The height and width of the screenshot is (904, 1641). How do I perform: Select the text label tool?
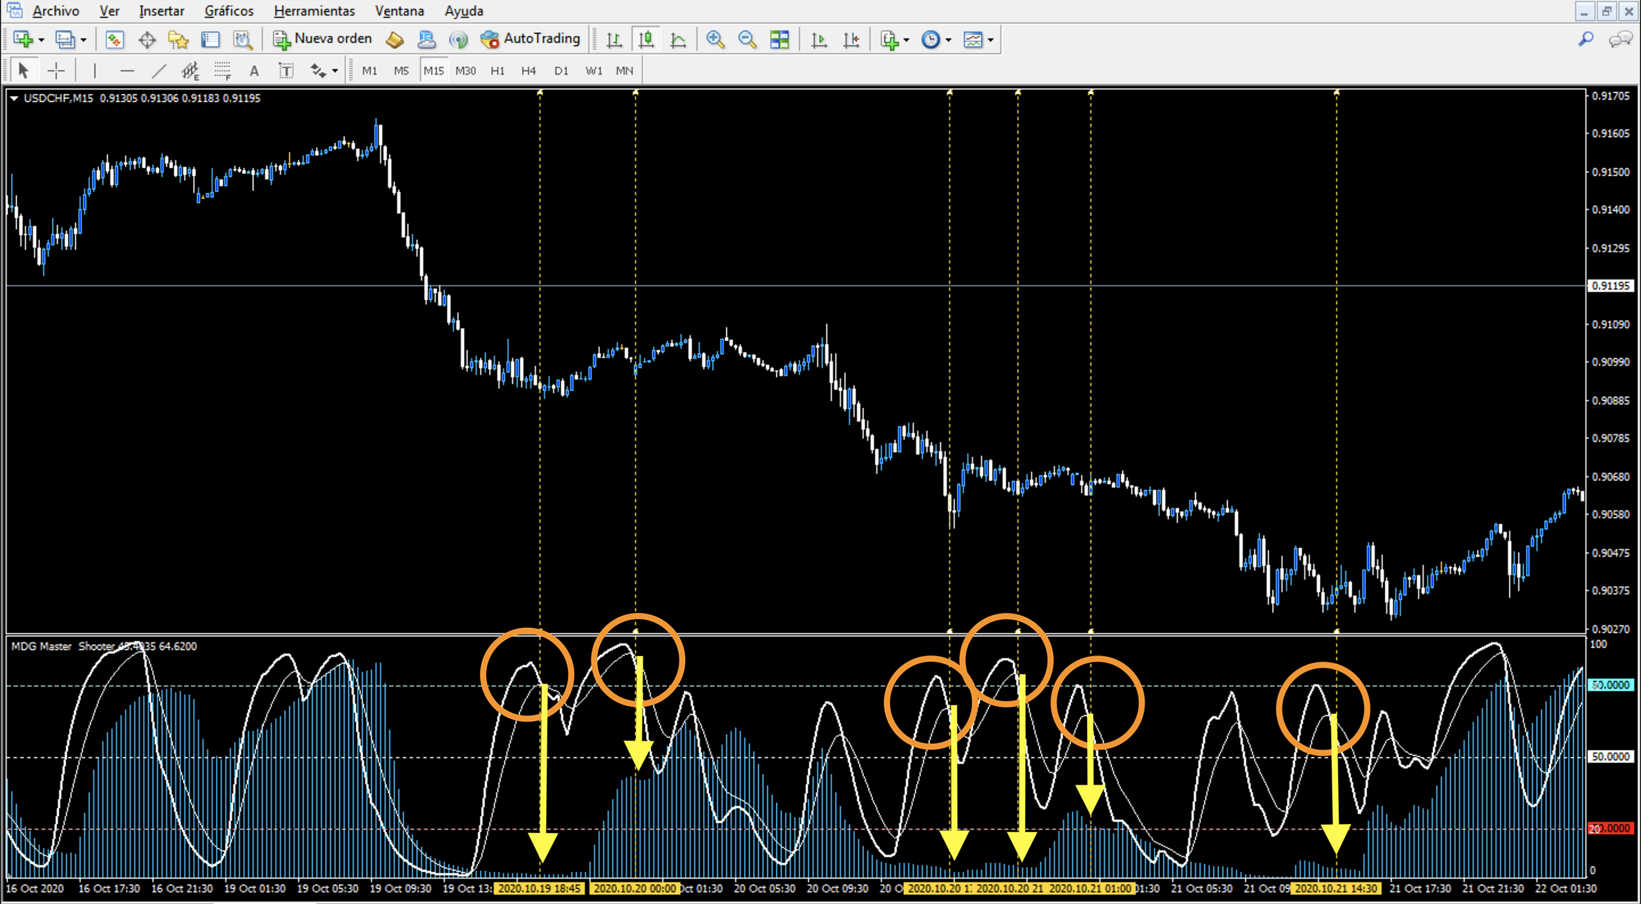[x=286, y=71]
